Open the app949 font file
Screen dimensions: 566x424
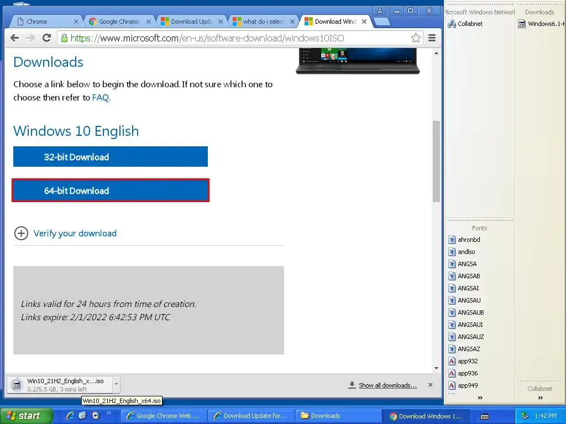pos(463,385)
